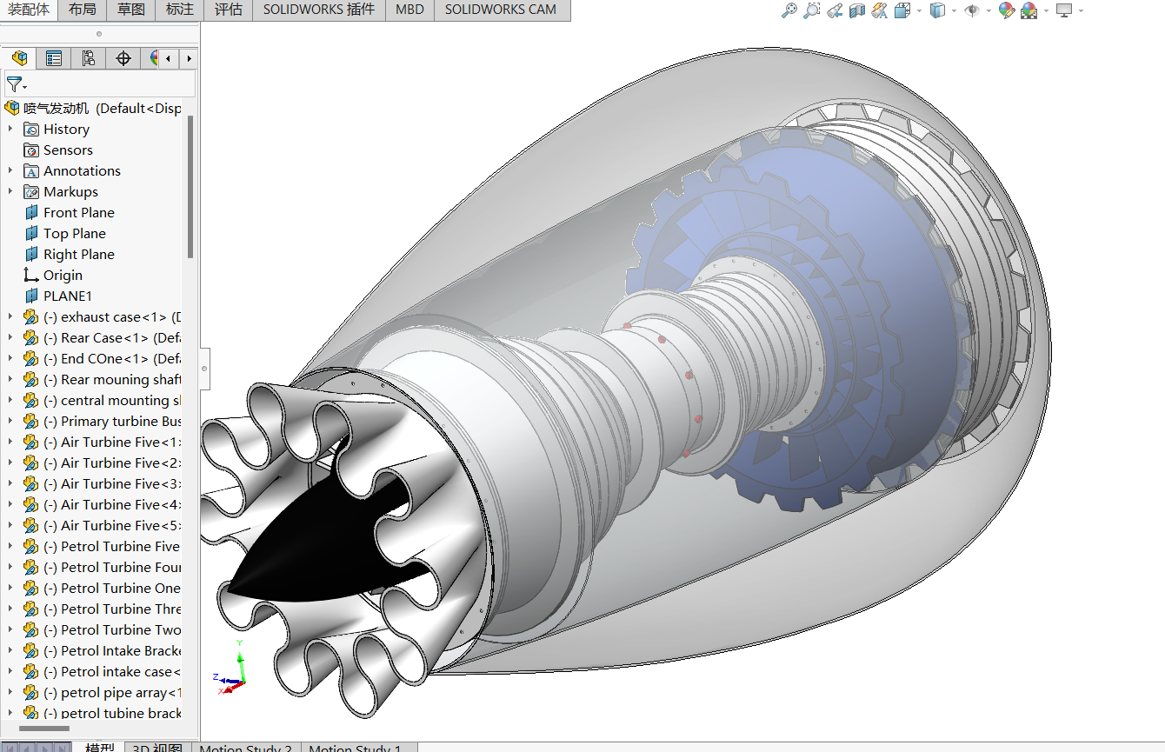Select Right Plane in the tree
This screenshot has height=752, width=1165.
coord(79,255)
